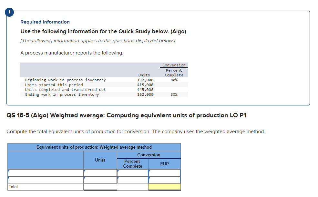The height and width of the screenshot is (197, 318).
Task: Select the second row label dropdown cell
Action: [x=46, y=180]
